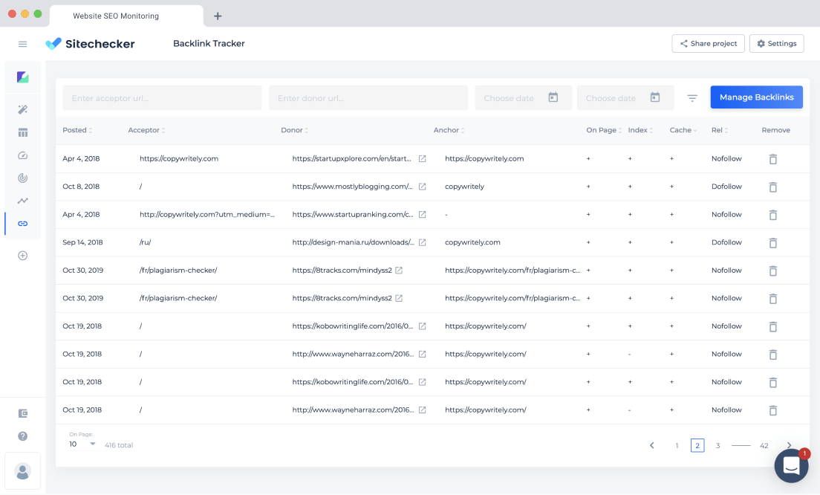Open the radar monitoring icon in sidebar
820x495 pixels.
click(22, 178)
